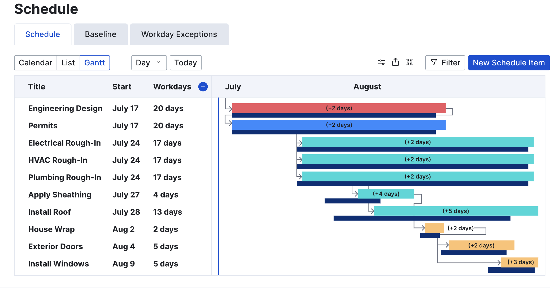Click the Workdays column header
Screen dimensions: 550x288
pos(172,87)
